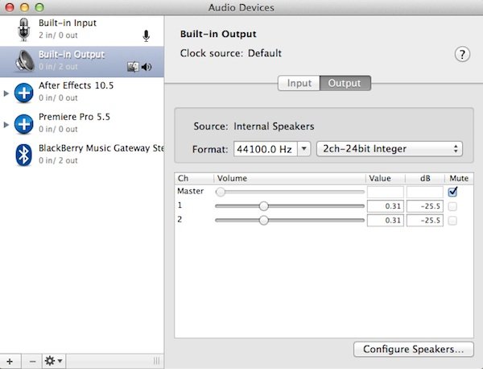The image size is (483, 369).
Task: Click the Mute column header
Action: point(459,179)
